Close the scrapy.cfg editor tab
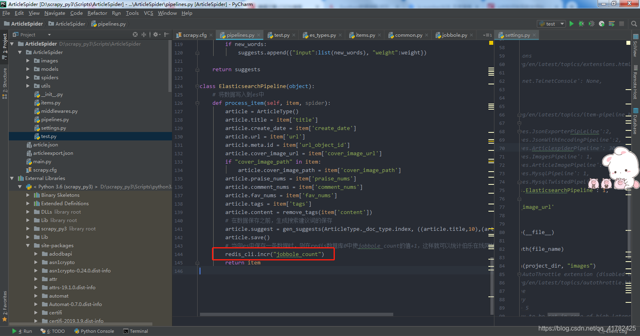 [x=211, y=35]
